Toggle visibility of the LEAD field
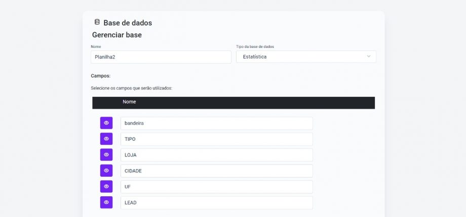The height and width of the screenshot is (217, 466). pyautogui.click(x=106, y=202)
